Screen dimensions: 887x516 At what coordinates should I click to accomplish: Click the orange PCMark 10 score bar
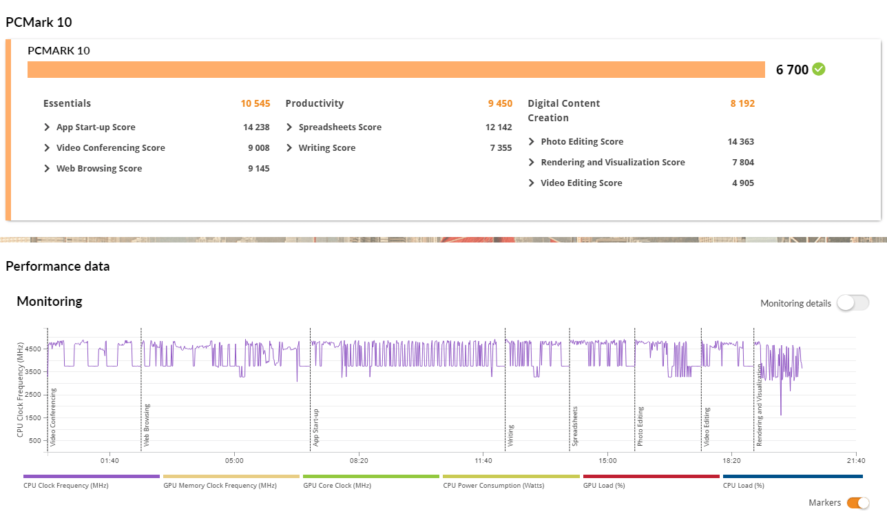tap(396, 70)
